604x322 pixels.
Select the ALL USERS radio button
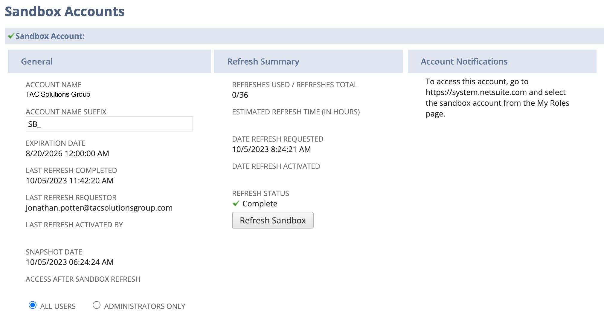coord(33,305)
